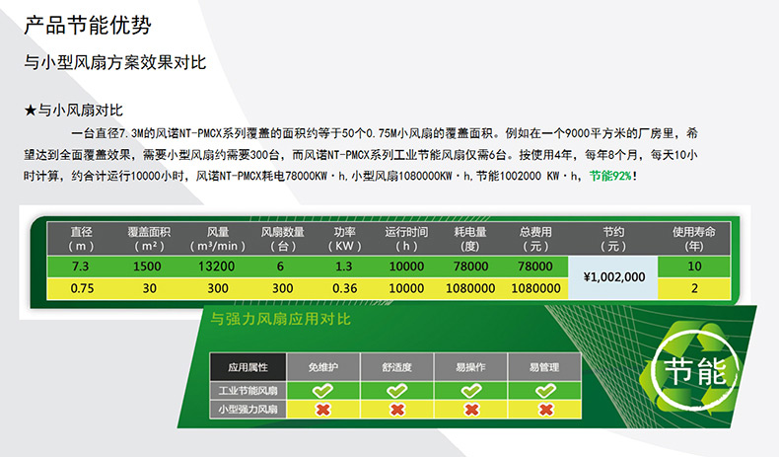Click the red X under 易管理
The width and height of the screenshot is (779, 457).
point(544,410)
